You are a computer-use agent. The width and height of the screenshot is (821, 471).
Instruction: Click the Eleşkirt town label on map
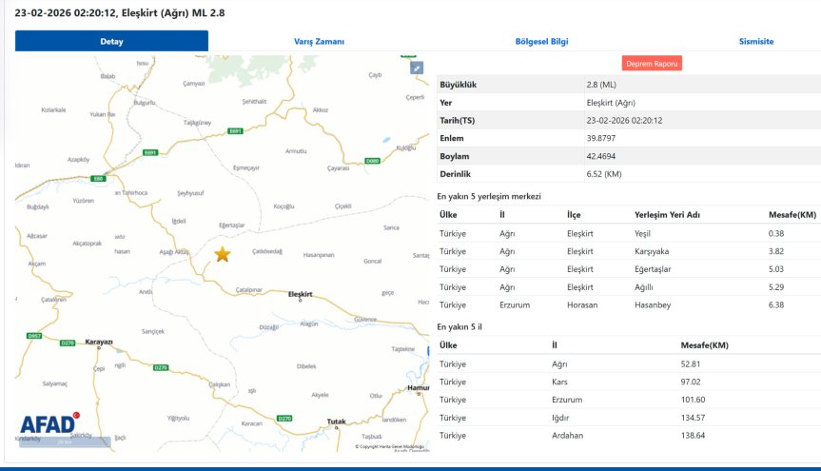pos(300,294)
